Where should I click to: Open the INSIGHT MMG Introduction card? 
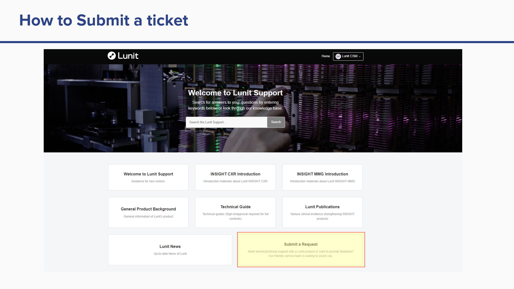[x=323, y=177]
